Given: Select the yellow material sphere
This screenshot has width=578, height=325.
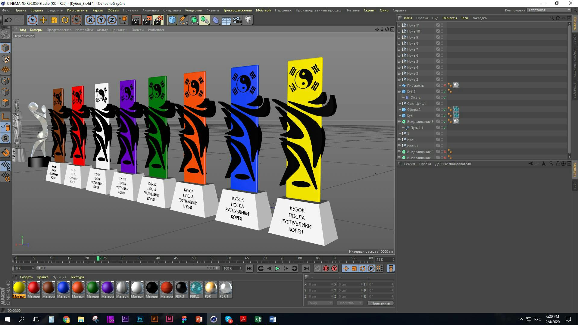Looking at the screenshot, I should click(x=19, y=288).
